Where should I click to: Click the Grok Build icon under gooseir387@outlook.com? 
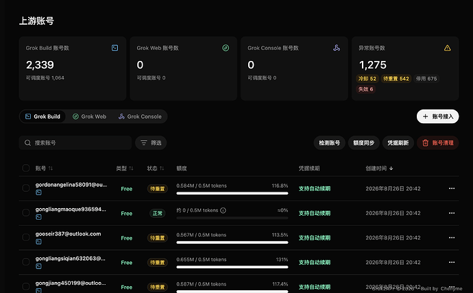[38, 242]
